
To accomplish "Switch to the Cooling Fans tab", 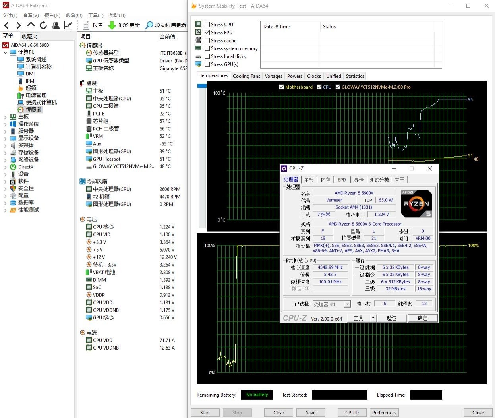I will coord(246,76).
